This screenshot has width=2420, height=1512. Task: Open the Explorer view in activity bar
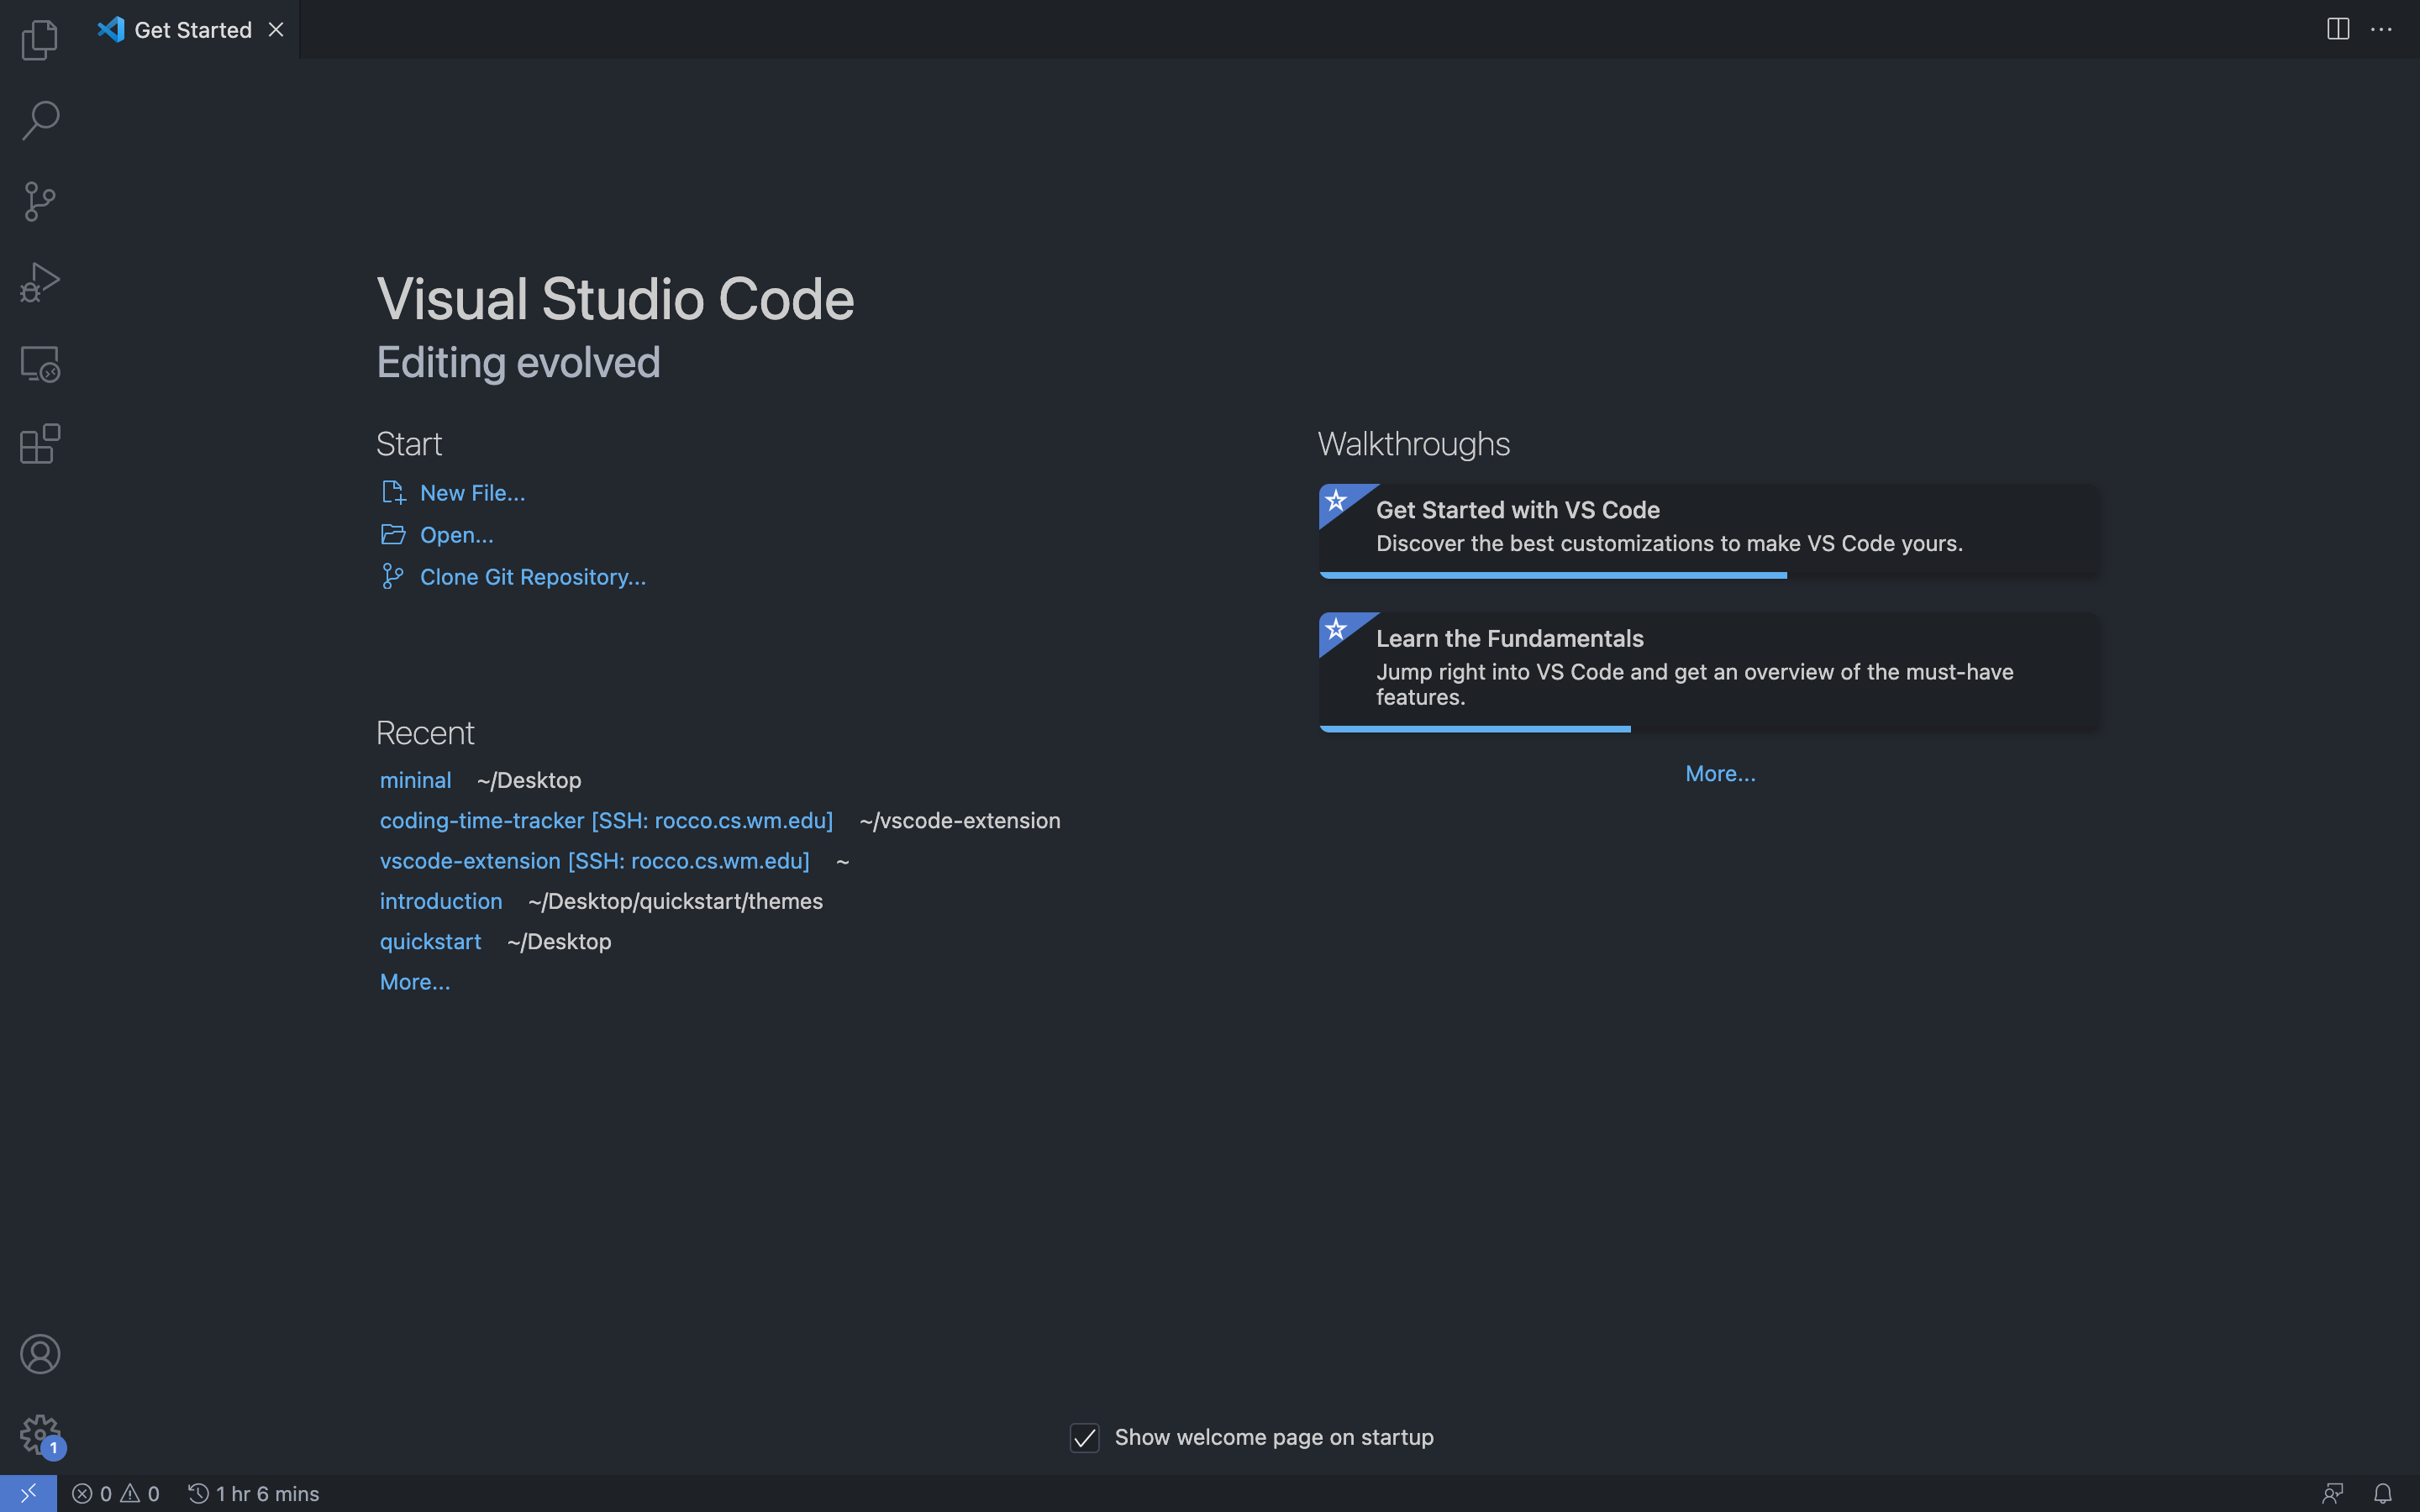(40, 40)
